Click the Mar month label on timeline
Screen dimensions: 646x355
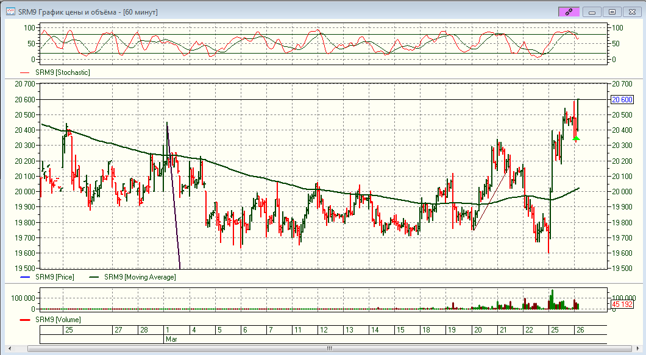(171, 339)
